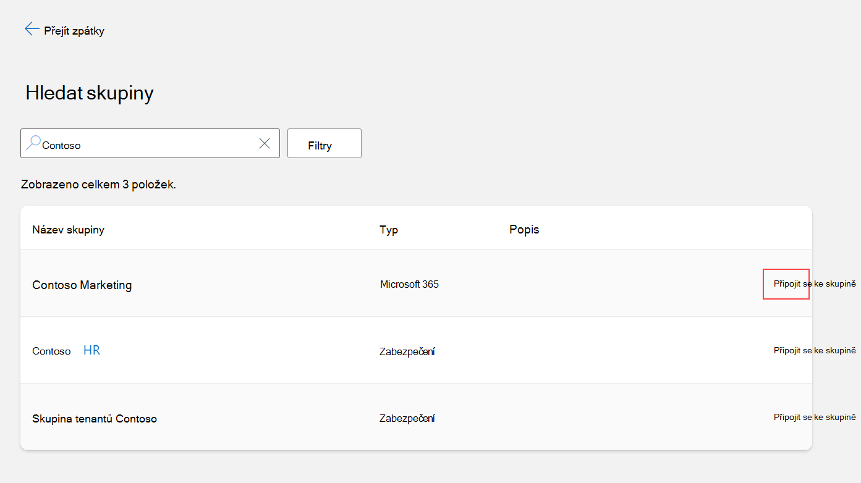
Task: Open the Contoso HR group link
Action: click(66, 351)
